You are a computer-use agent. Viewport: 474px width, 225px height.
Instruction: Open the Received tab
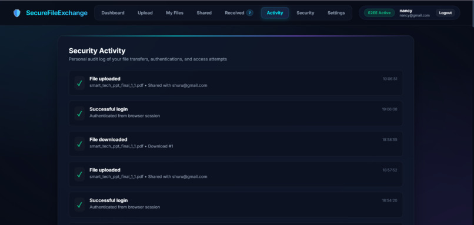click(x=239, y=13)
